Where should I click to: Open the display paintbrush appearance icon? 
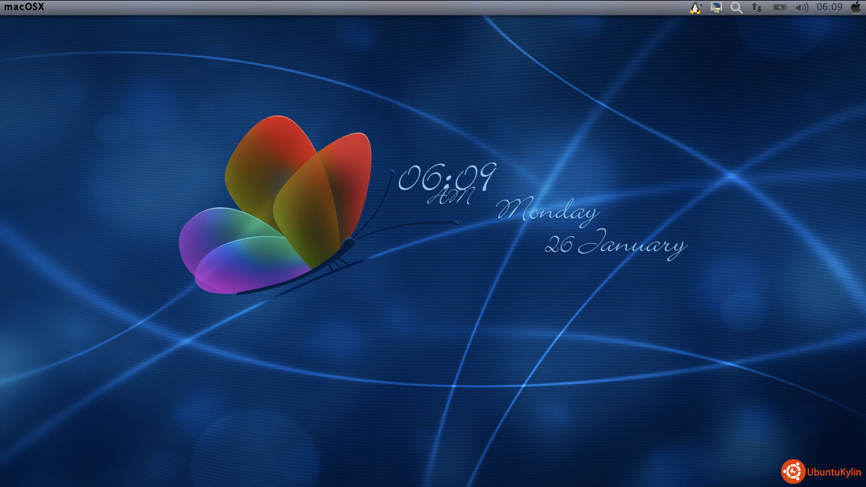[x=716, y=8]
